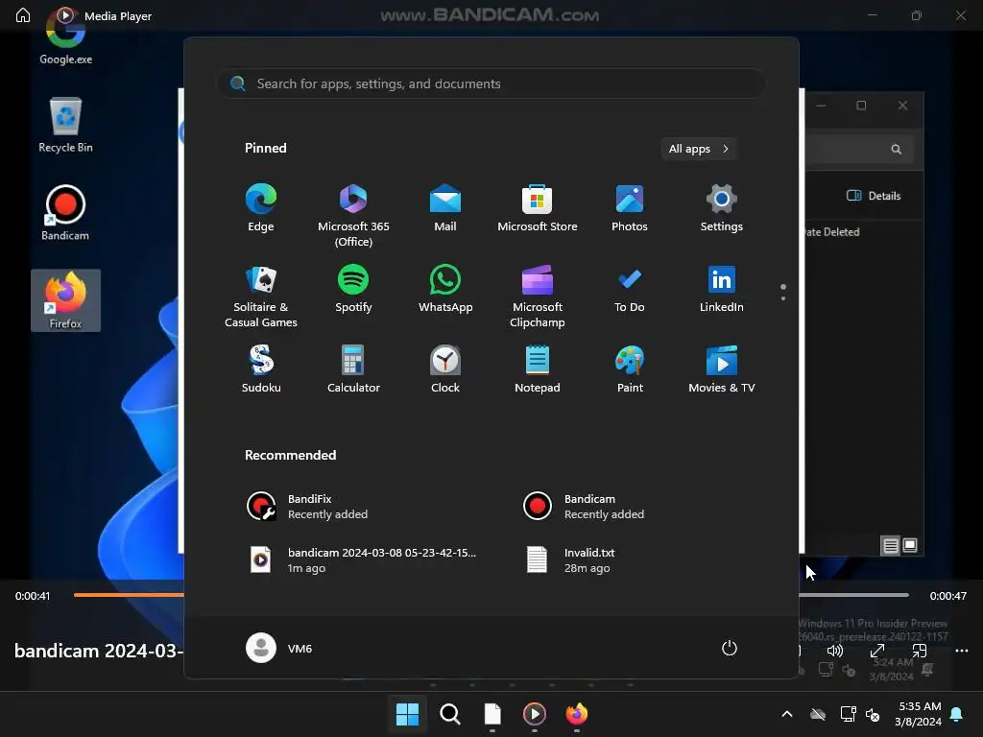The image size is (983, 737).
Task: Click the Media Player home icon
Action: click(23, 15)
